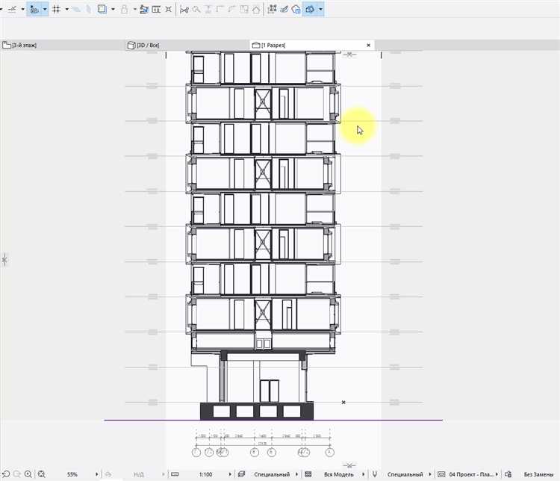Open the guide lines dropdown arrow

[22, 9]
